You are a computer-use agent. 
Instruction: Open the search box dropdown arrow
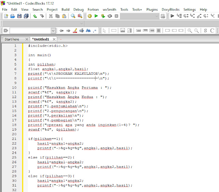click(53, 31)
